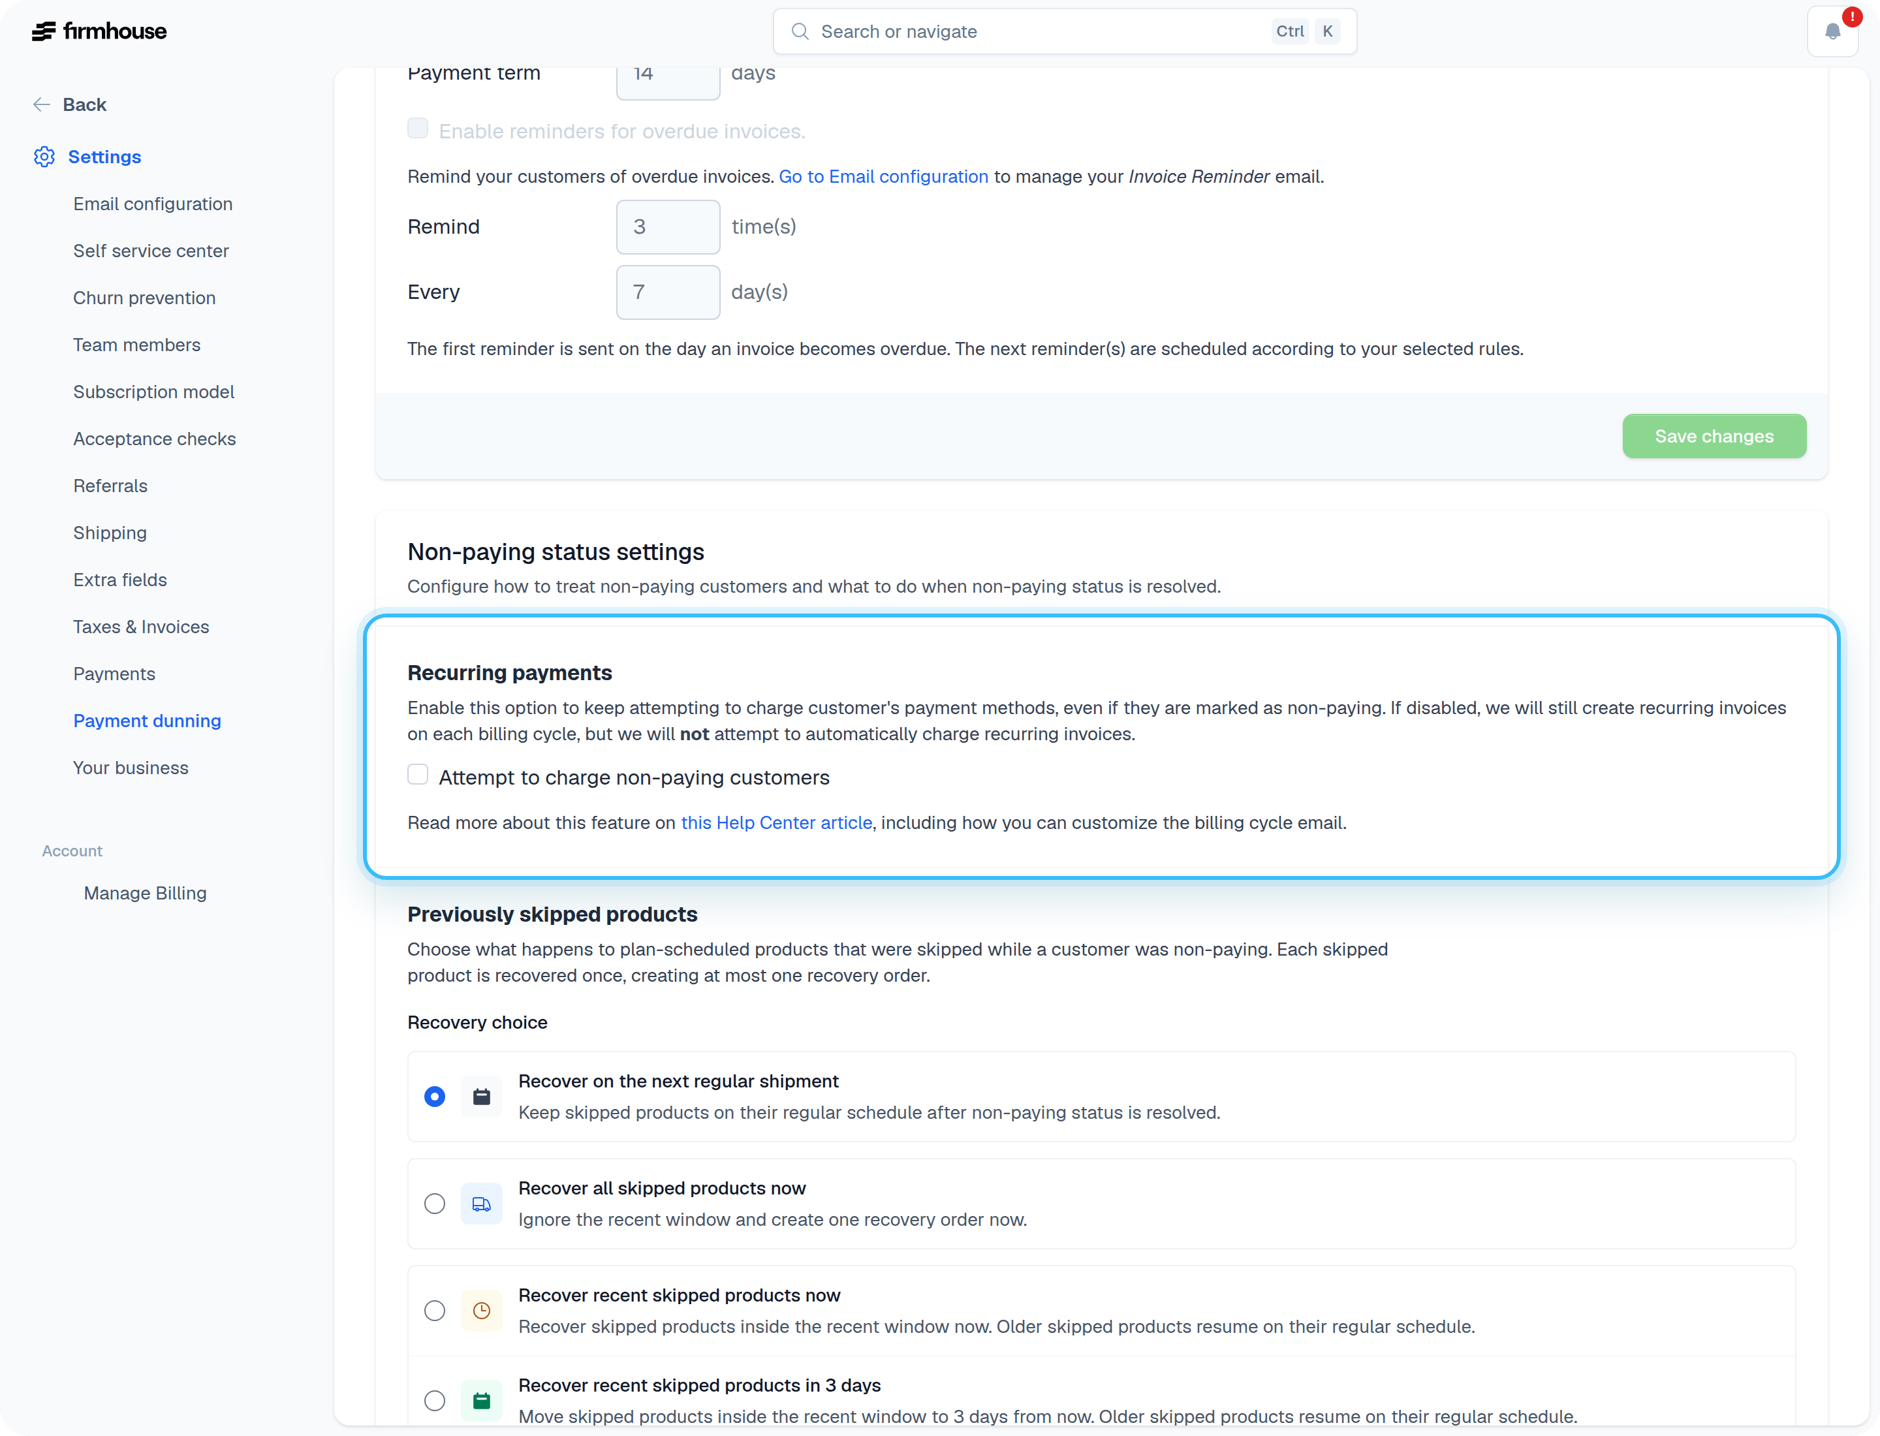This screenshot has width=1880, height=1436.
Task: Click Save changes button
Action: tap(1714, 436)
